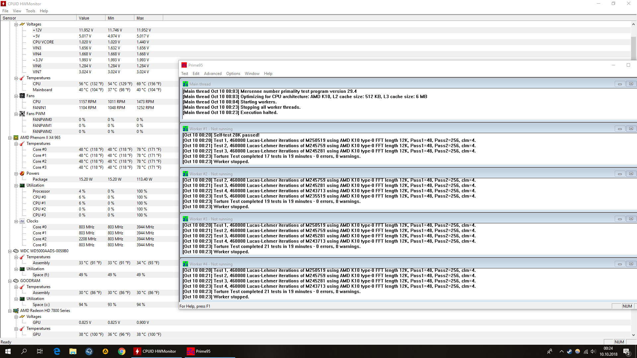Click the Worker #1 window icon
Viewport: 637px width, 358px height.
click(x=185, y=129)
